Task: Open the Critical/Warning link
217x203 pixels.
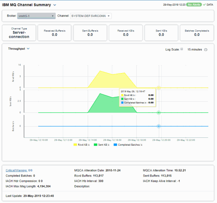Action: (x=16, y=170)
